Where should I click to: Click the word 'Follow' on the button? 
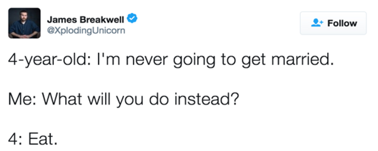pyautogui.click(x=342, y=23)
